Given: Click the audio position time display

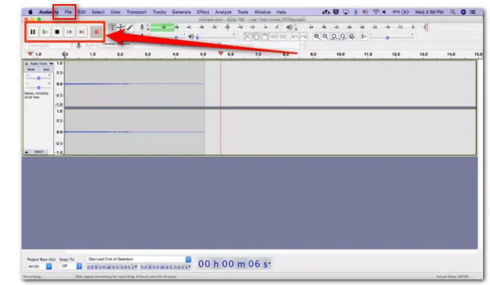Looking at the screenshot, I should [x=234, y=264].
